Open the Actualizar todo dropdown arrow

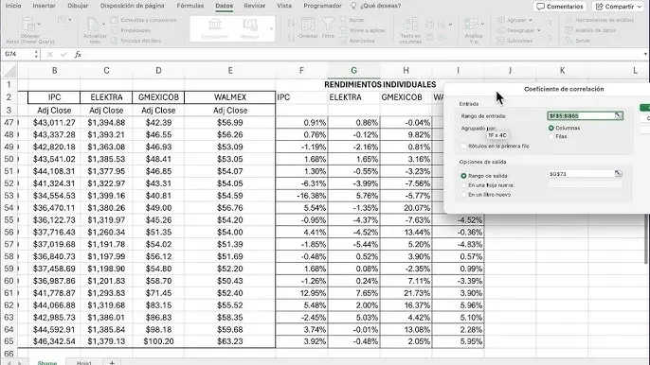pyautogui.click(x=103, y=24)
